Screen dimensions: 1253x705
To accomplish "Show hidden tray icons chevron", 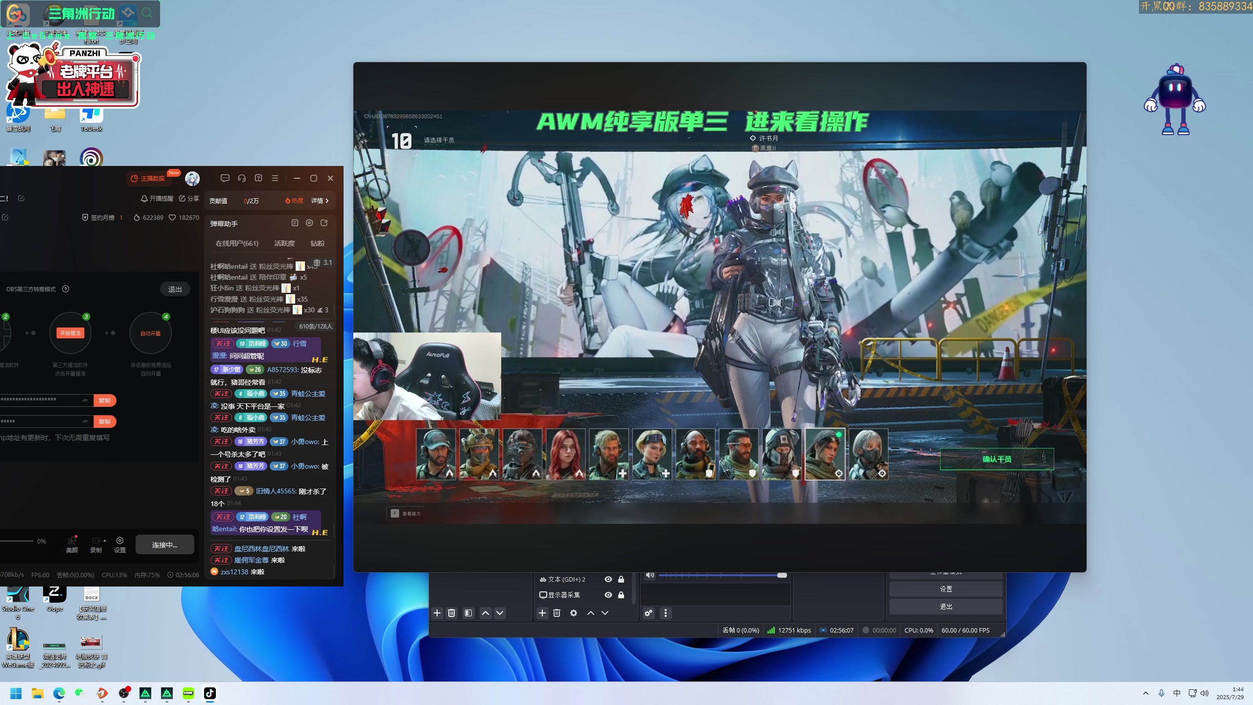I will pyautogui.click(x=1145, y=693).
